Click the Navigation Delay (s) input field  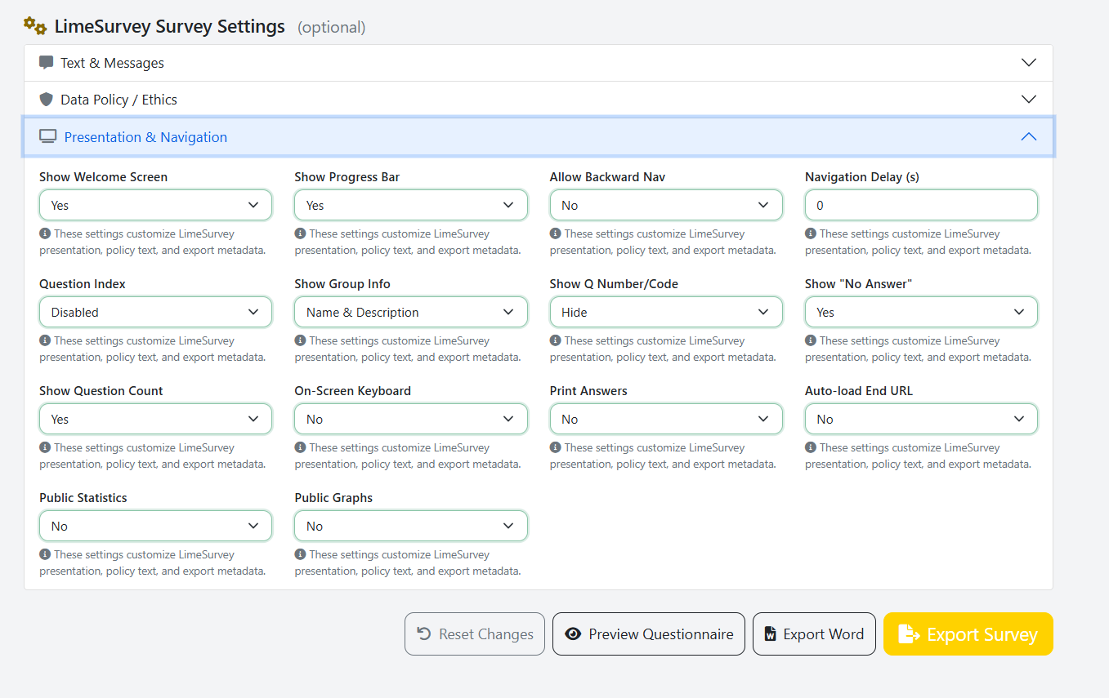point(921,205)
